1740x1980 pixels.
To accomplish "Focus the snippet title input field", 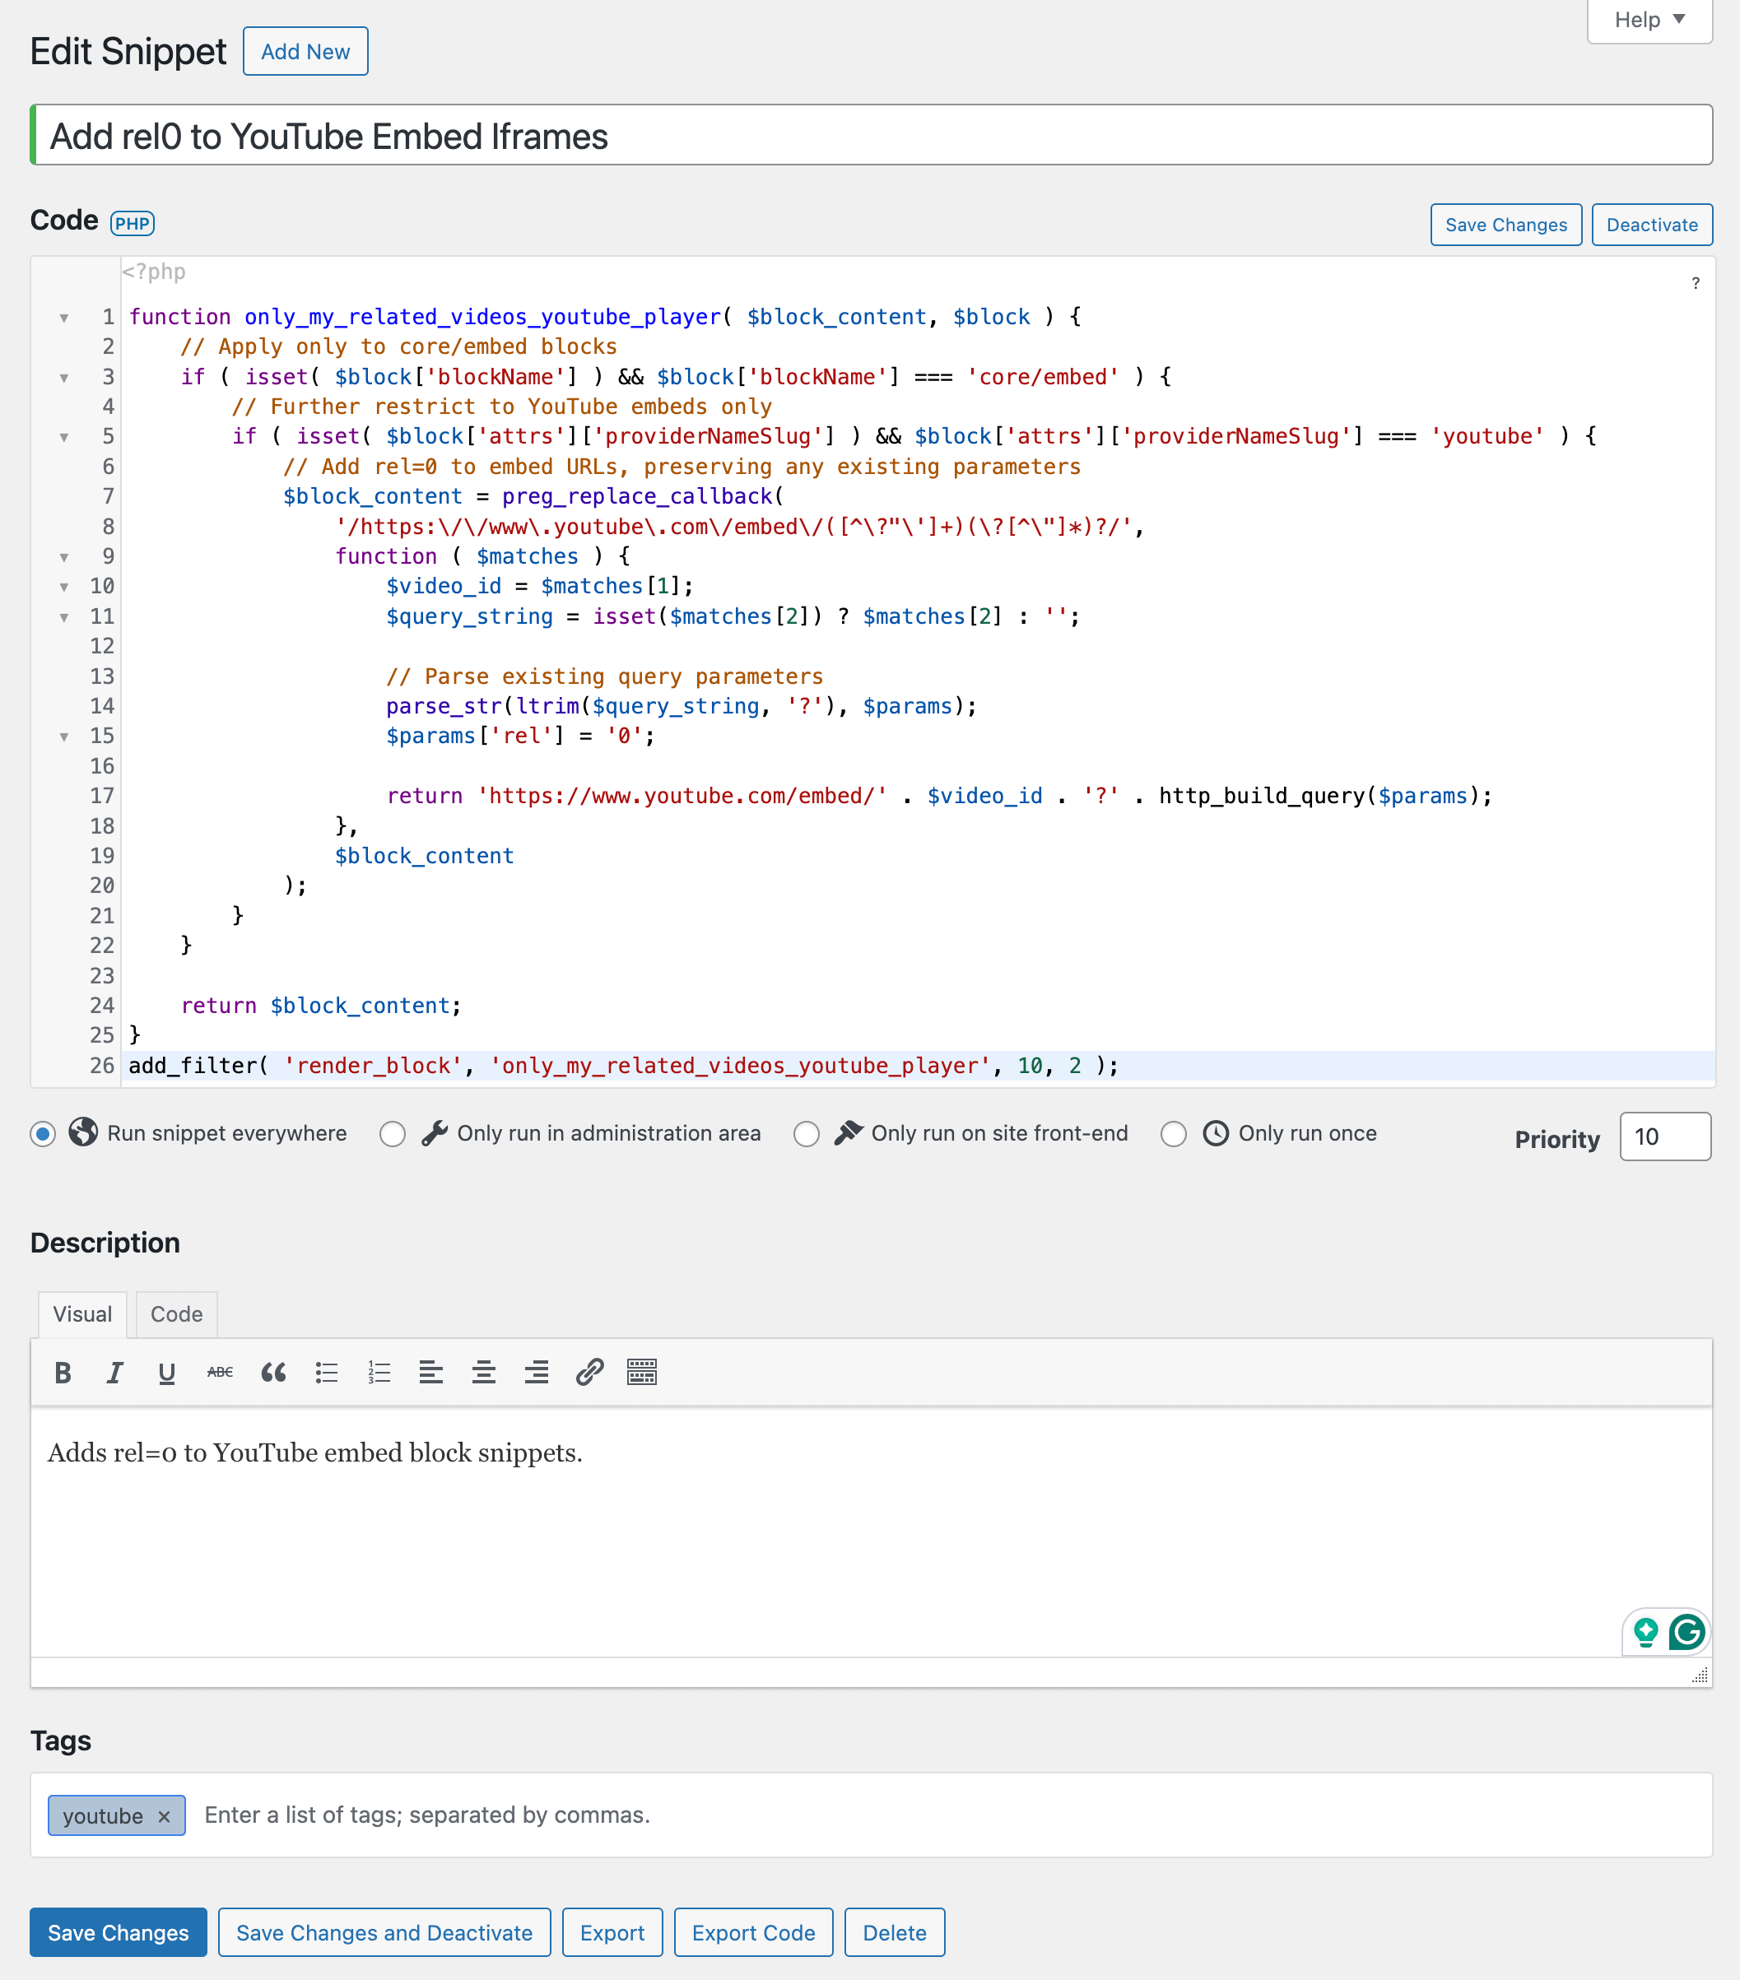I will point(871,136).
